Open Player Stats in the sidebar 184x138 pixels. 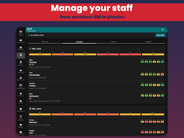21,133
